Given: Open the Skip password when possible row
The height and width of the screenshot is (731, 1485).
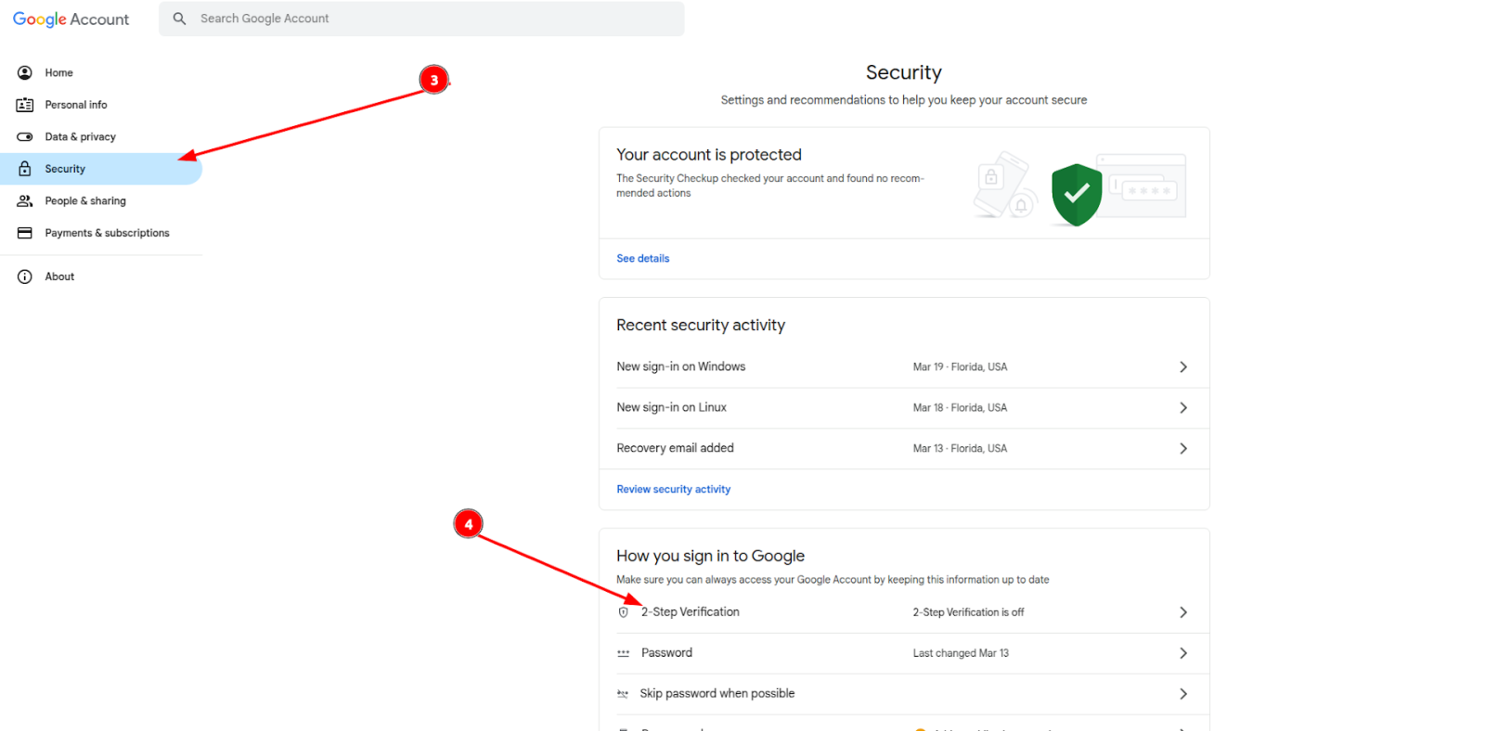Looking at the screenshot, I should point(904,694).
